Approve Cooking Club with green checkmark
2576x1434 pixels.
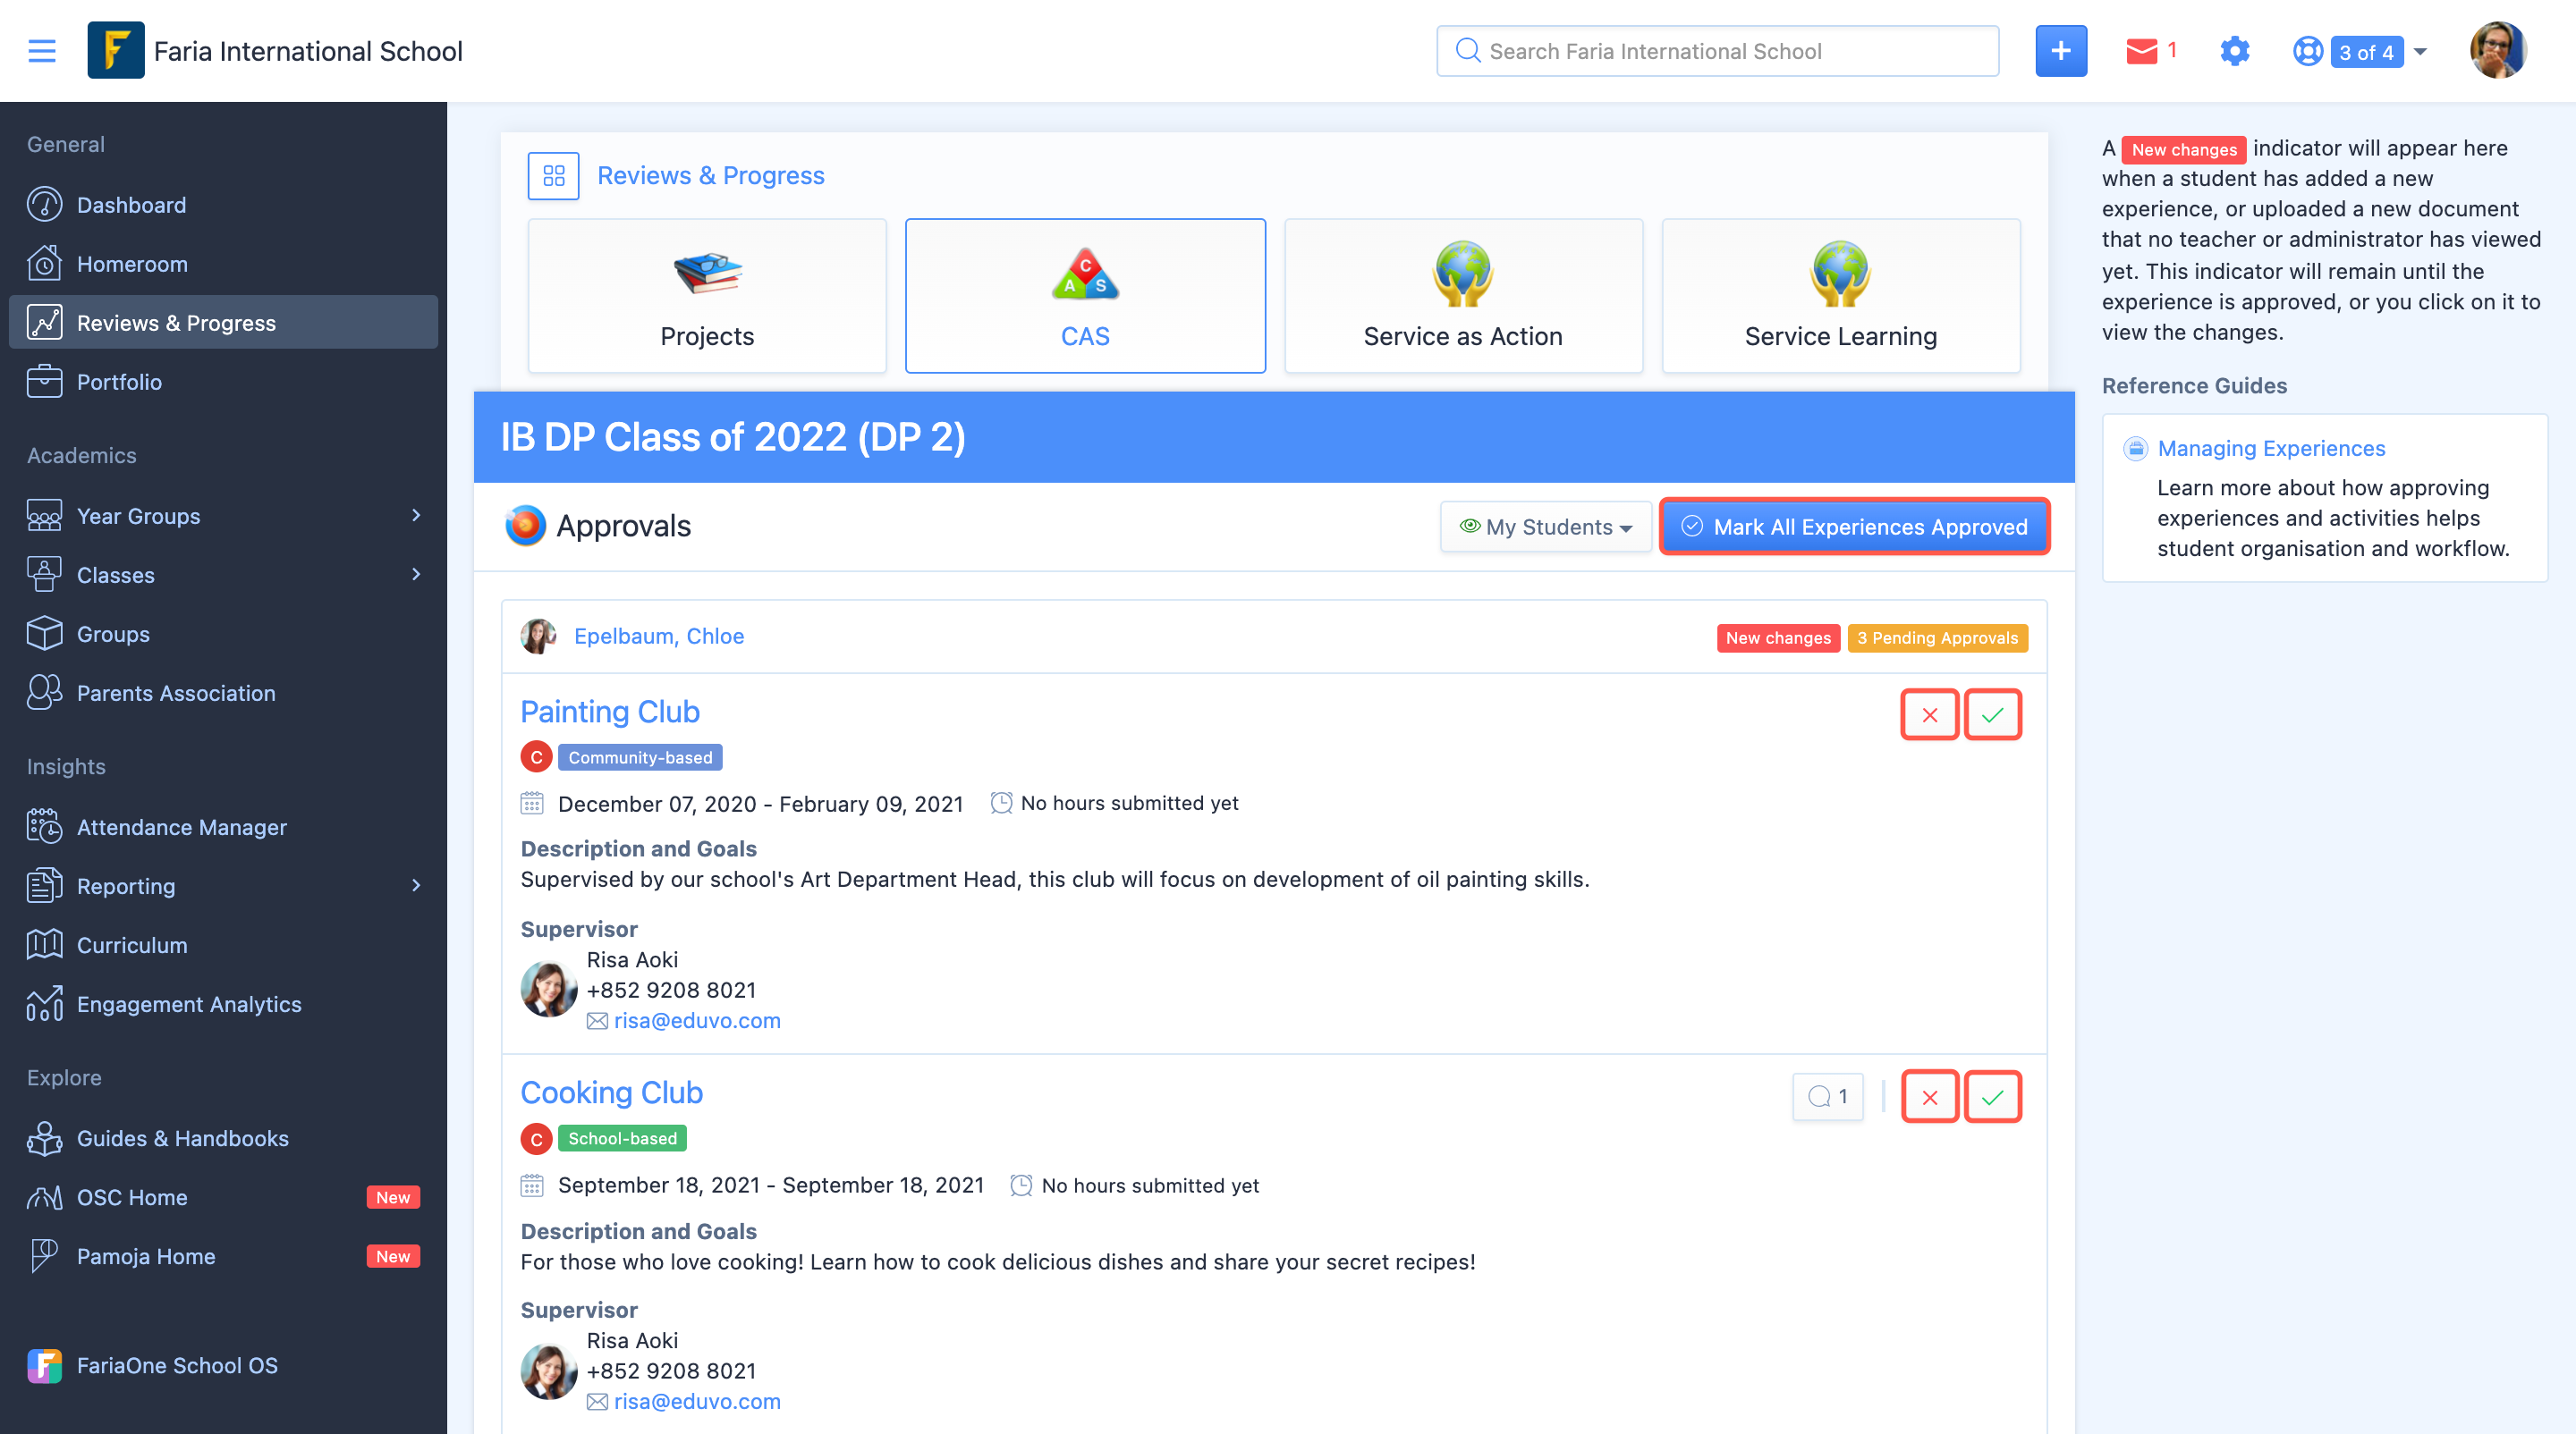tap(1992, 1097)
